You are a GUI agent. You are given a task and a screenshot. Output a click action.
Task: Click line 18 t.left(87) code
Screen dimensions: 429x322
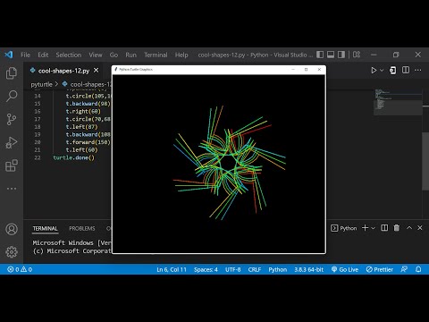click(81, 127)
